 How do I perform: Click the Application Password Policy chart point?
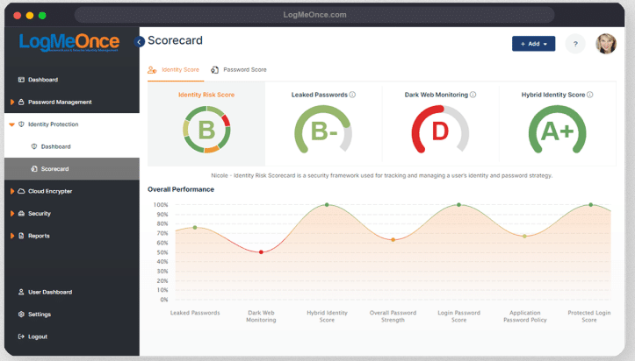point(524,237)
